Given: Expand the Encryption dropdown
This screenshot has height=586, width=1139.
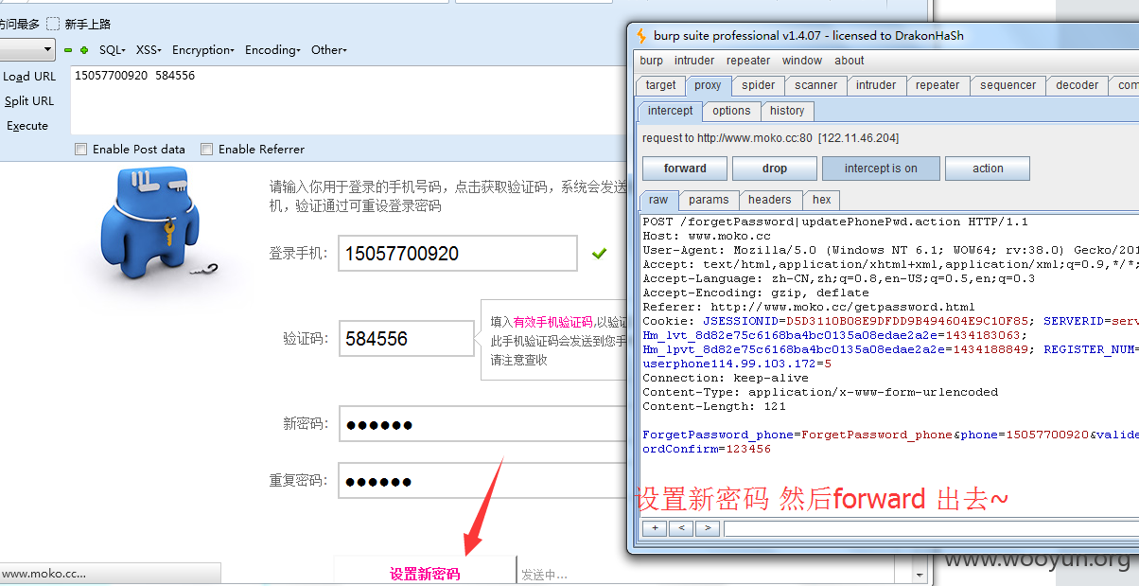Looking at the screenshot, I should (203, 50).
